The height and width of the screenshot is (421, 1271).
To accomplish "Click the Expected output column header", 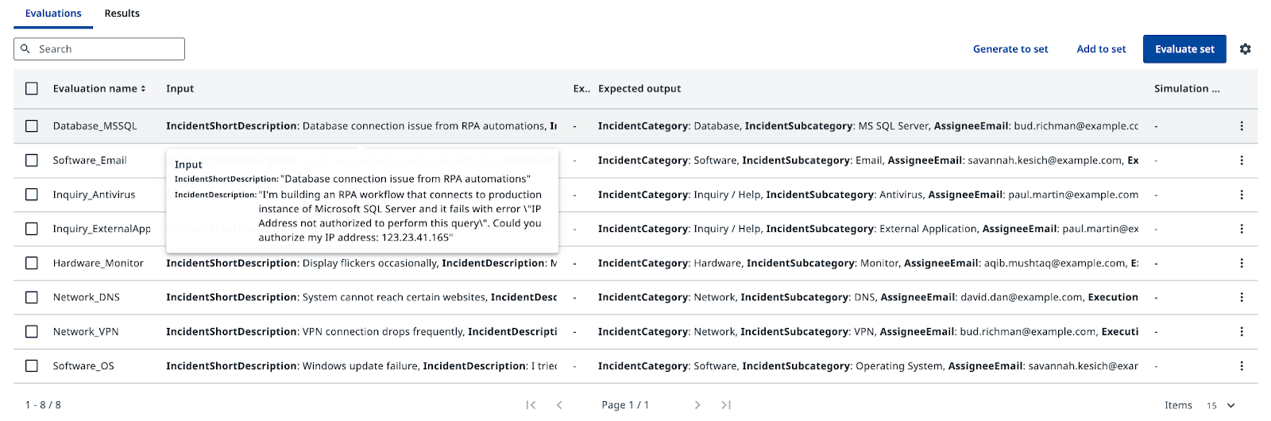I will [639, 89].
